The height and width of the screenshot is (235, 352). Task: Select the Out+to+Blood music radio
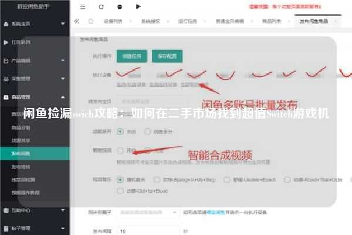(x=120, y=191)
